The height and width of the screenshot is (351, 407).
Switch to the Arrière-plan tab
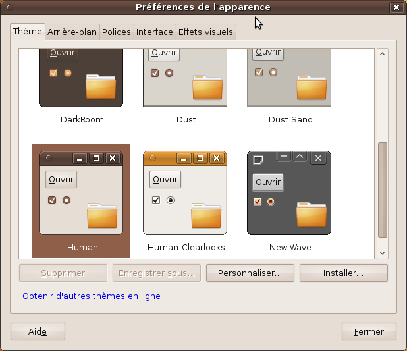(x=72, y=32)
